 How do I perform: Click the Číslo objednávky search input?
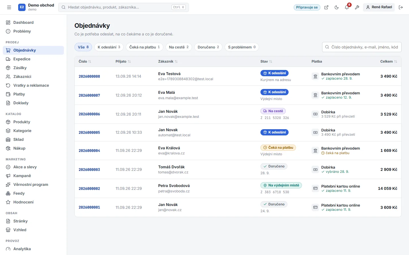pyautogui.click(x=362, y=47)
